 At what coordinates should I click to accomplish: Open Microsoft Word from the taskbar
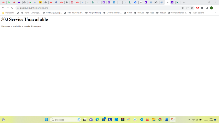(166, 120)
